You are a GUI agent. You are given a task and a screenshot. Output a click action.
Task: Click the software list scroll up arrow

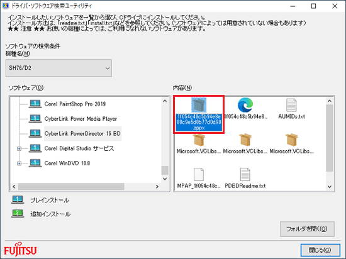pos(165,101)
